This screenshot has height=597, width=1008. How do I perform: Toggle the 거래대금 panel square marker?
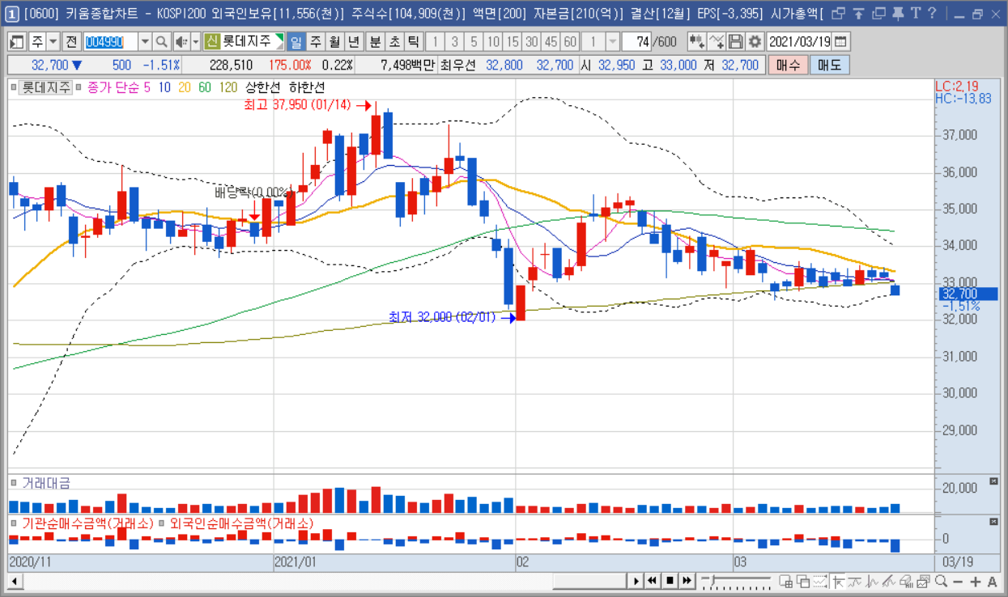tap(14, 483)
